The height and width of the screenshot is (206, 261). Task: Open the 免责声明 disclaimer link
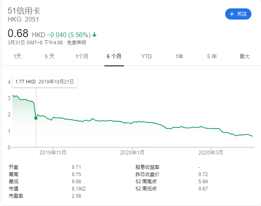[77, 43]
